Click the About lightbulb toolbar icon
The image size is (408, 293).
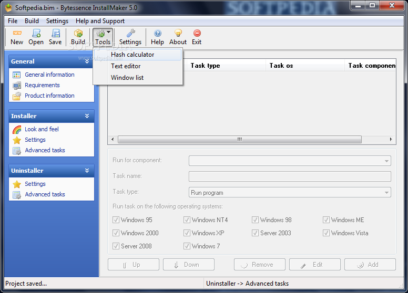[x=178, y=33]
